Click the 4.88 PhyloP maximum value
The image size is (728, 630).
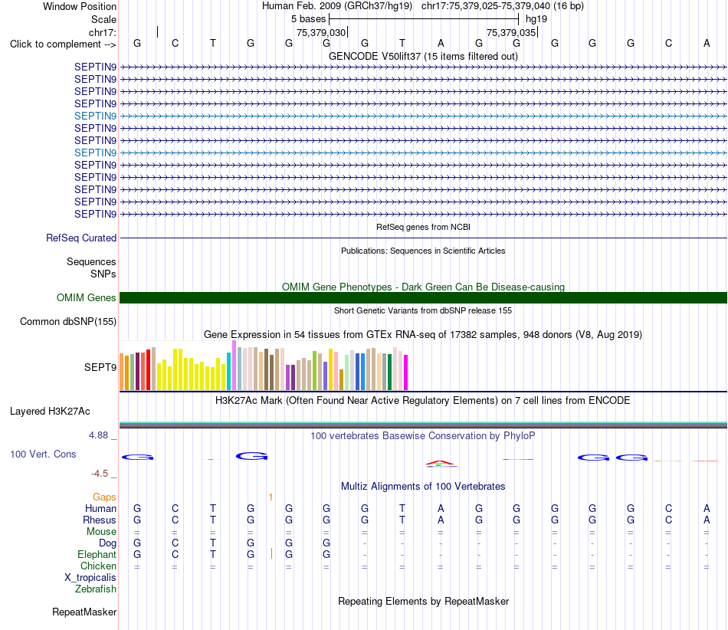pyautogui.click(x=98, y=435)
